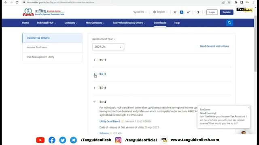259x145 pixels.
Task: Download ITR 4 Utility Excel Based link
Action: 110,122
